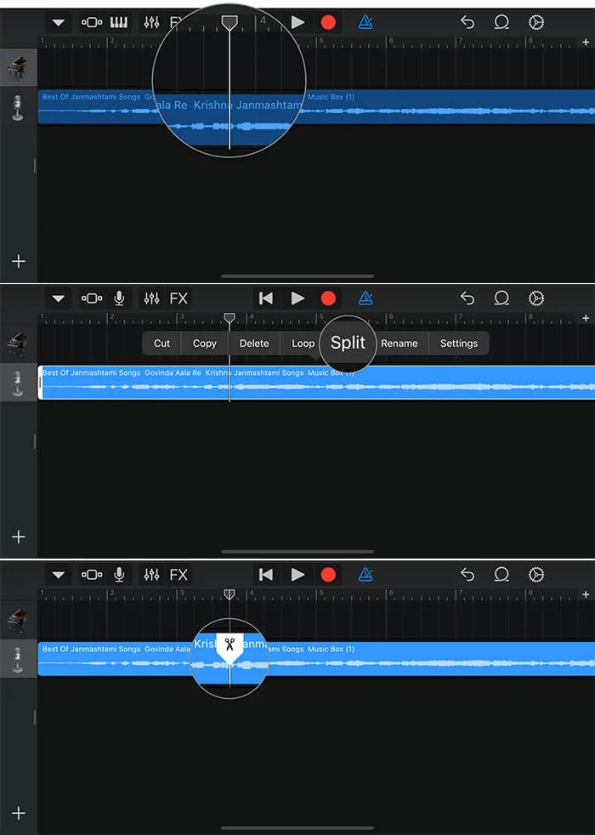Choose Delete from region menu
Screen dimensions: 595x835
point(254,344)
